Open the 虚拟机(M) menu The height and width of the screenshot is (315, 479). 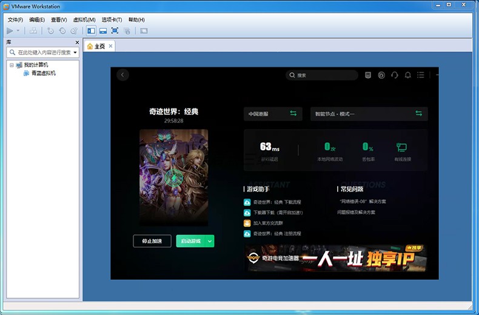click(84, 19)
